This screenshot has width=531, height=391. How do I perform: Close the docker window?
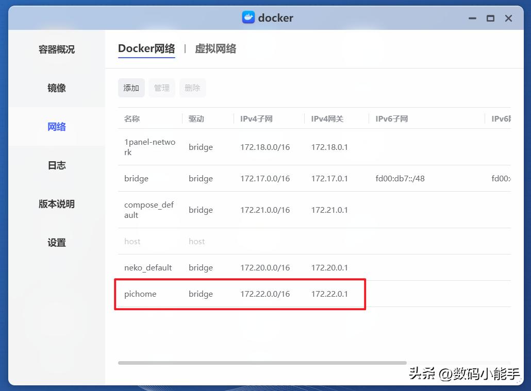(508, 18)
